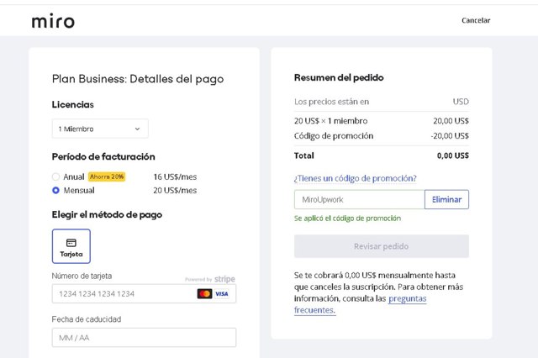The width and height of the screenshot is (538, 358).
Task: Click the card icon in Tarjeta option
Action: point(71,243)
